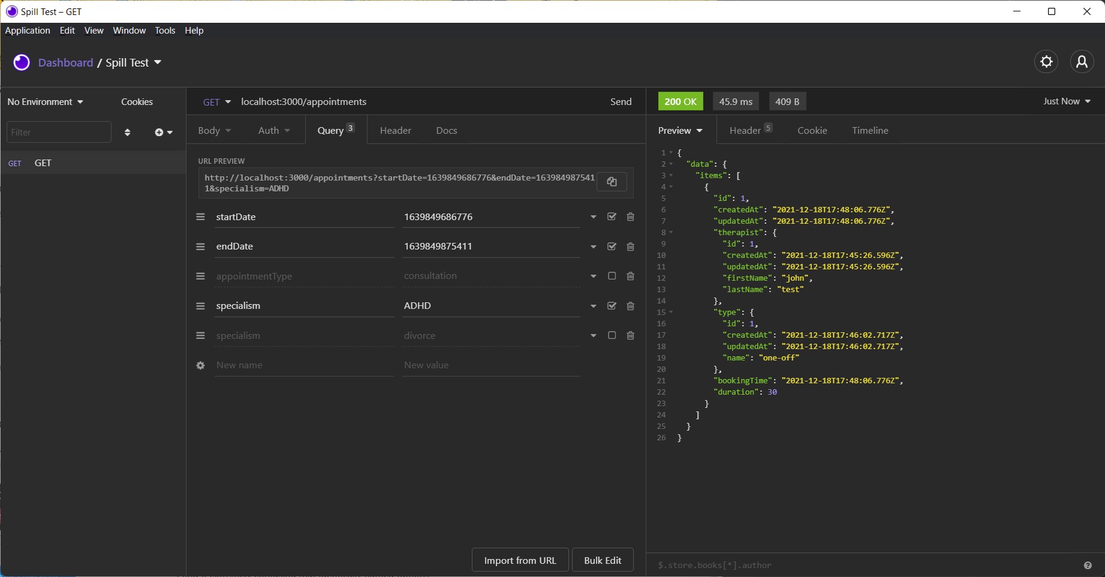Click the request URL field
This screenshot has height=577, width=1105.
[x=418, y=102]
